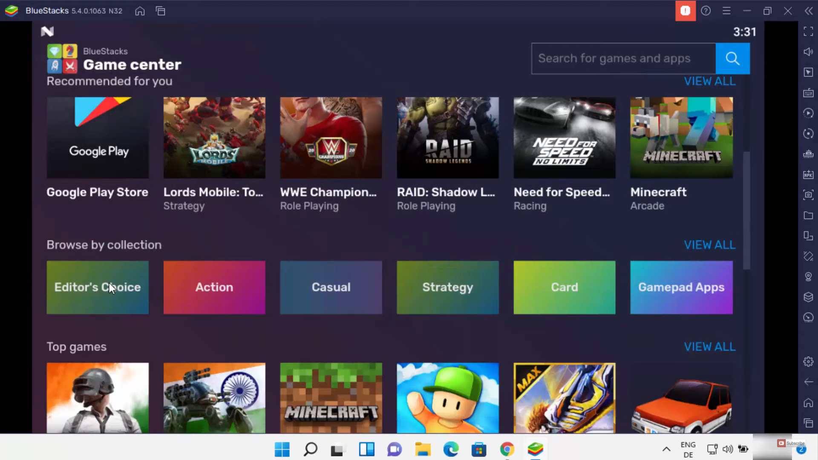Image resolution: width=818 pixels, height=460 pixels.
Task: Open the Action collection tile
Action: click(214, 287)
